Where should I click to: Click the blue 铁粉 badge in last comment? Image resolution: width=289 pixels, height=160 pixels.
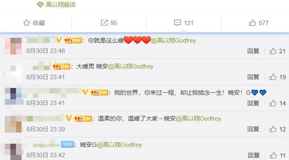pos(67,144)
